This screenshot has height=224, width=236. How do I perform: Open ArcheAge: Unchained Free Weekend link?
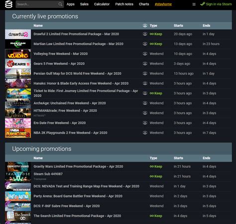coord(70,103)
